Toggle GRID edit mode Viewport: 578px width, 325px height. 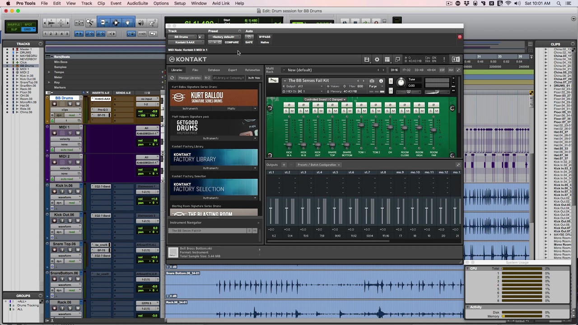click(28, 29)
